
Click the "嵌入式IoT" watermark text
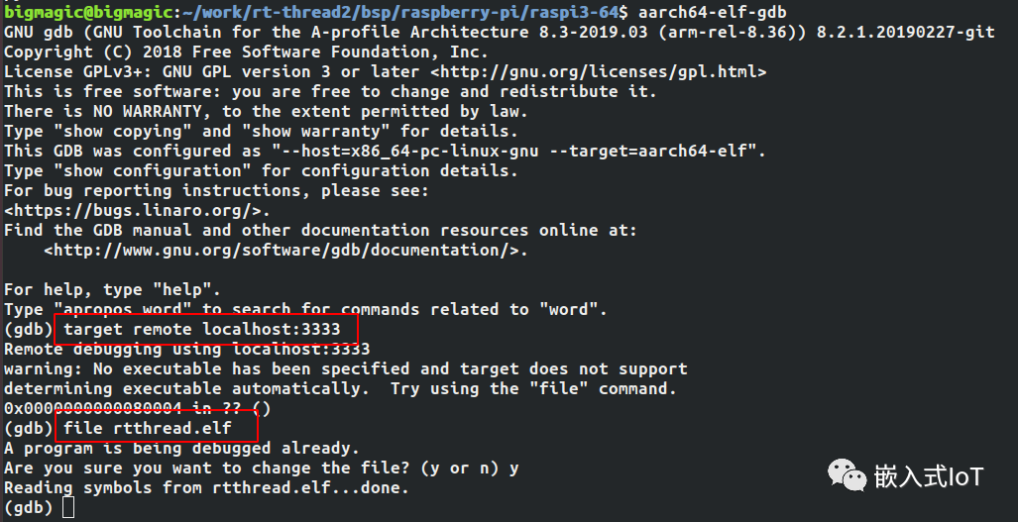928,476
